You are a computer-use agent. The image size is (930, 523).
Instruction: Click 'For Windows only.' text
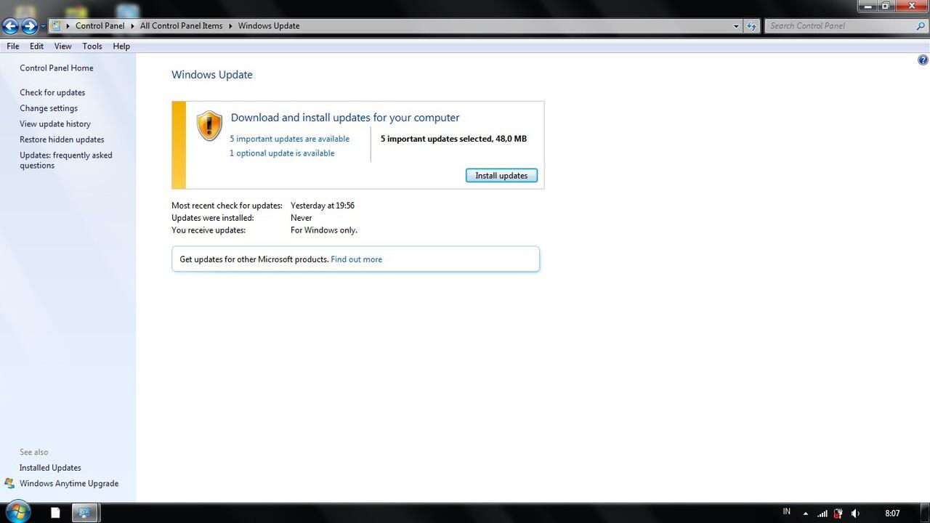[x=324, y=230]
